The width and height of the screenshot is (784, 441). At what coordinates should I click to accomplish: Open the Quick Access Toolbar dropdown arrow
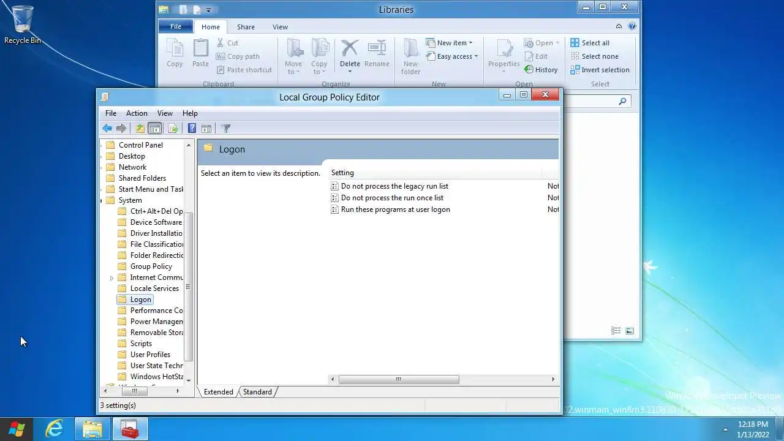tap(208, 10)
